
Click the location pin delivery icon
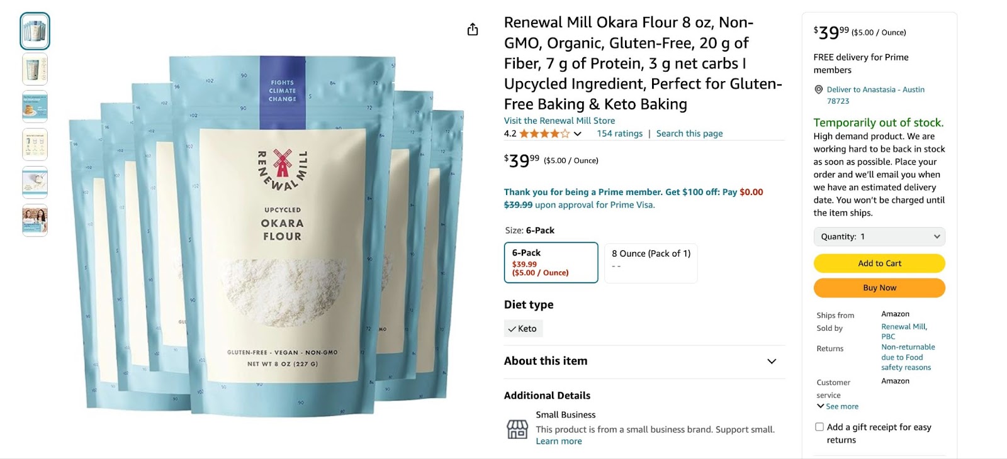coord(818,89)
